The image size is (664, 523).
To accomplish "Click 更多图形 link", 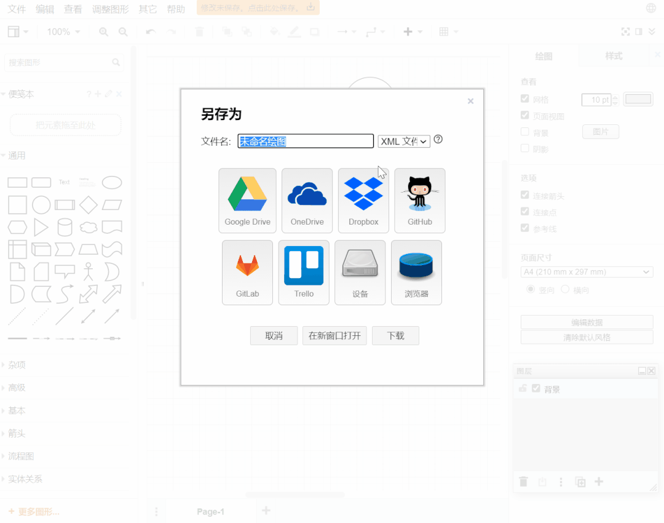I will pyautogui.click(x=34, y=511).
